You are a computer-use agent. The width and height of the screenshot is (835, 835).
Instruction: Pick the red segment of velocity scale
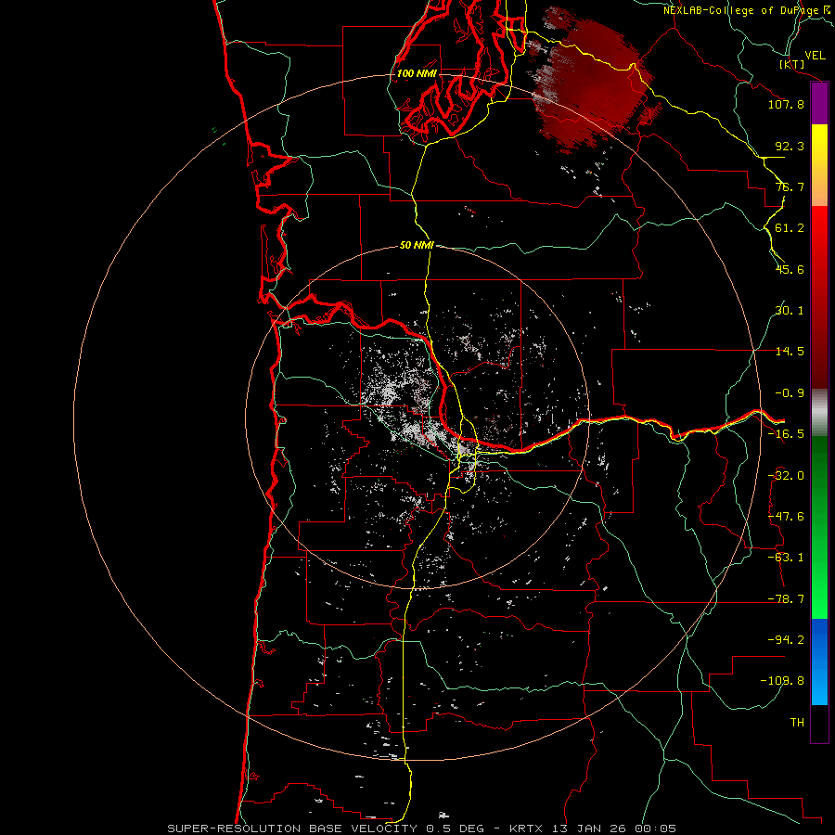point(819,297)
